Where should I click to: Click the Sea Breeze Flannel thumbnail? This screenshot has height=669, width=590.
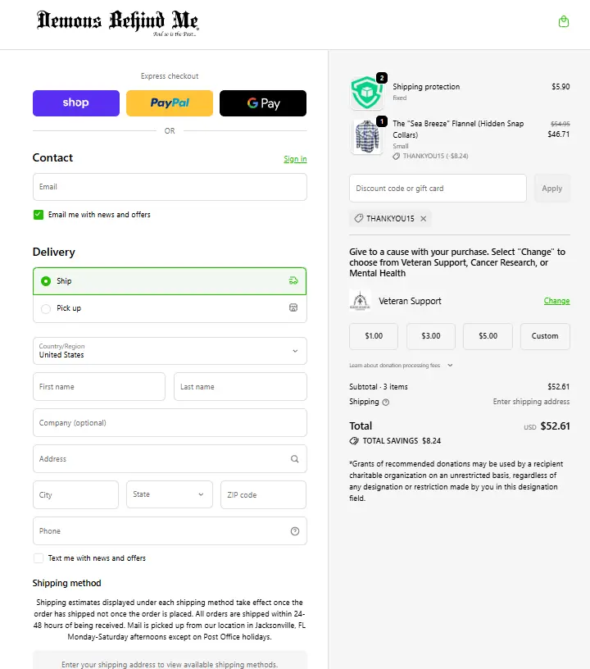coord(367,137)
